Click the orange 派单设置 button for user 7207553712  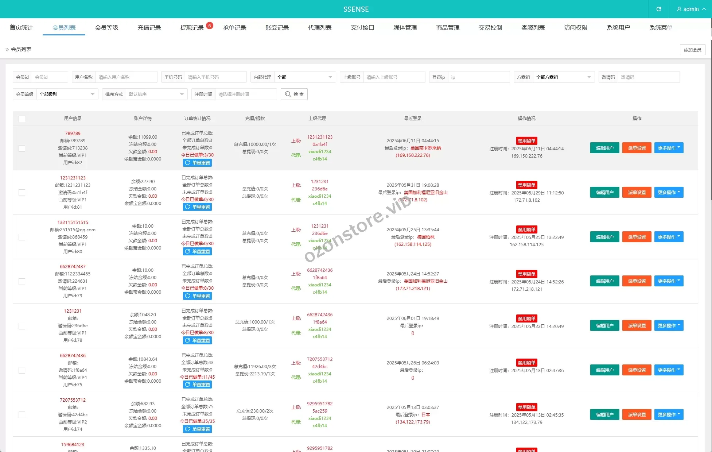tap(637, 414)
